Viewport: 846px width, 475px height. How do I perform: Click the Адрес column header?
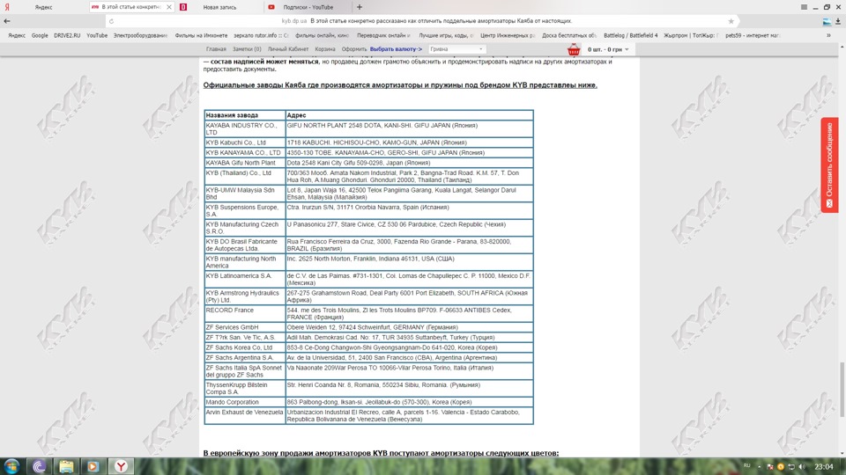point(410,115)
